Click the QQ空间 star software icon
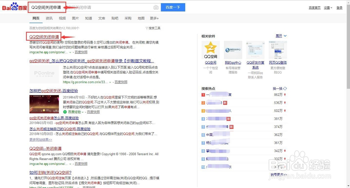This screenshot has height=188, width=350. tap(210, 50)
